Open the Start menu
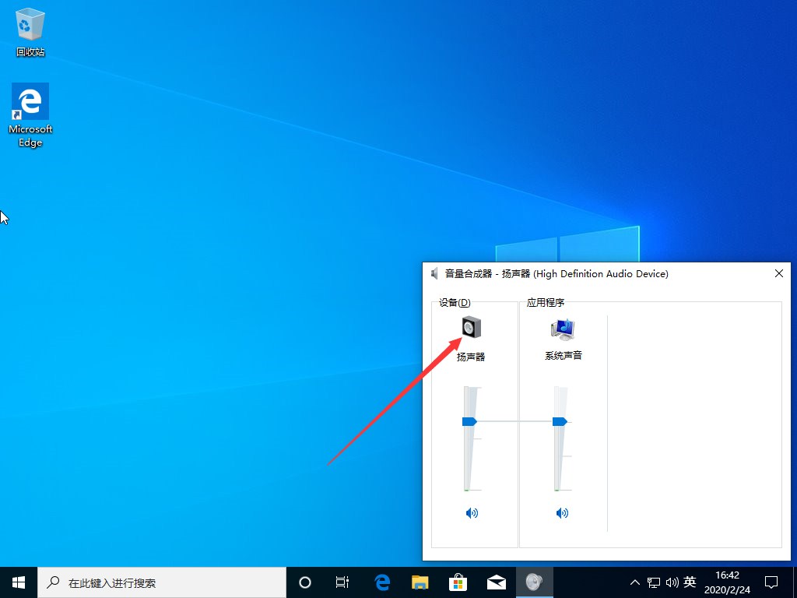Image resolution: width=797 pixels, height=598 pixels. pos(18,582)
